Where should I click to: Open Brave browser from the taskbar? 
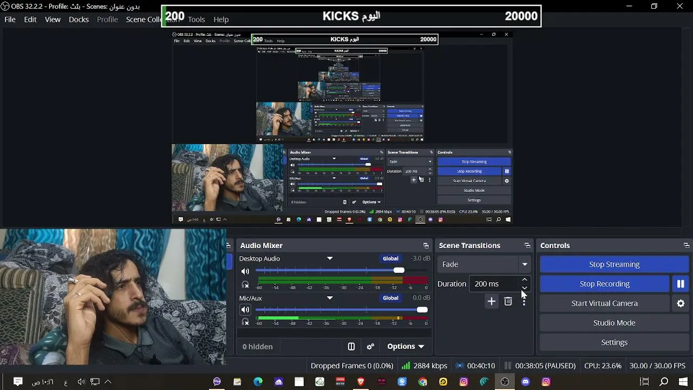click(361, 382)
